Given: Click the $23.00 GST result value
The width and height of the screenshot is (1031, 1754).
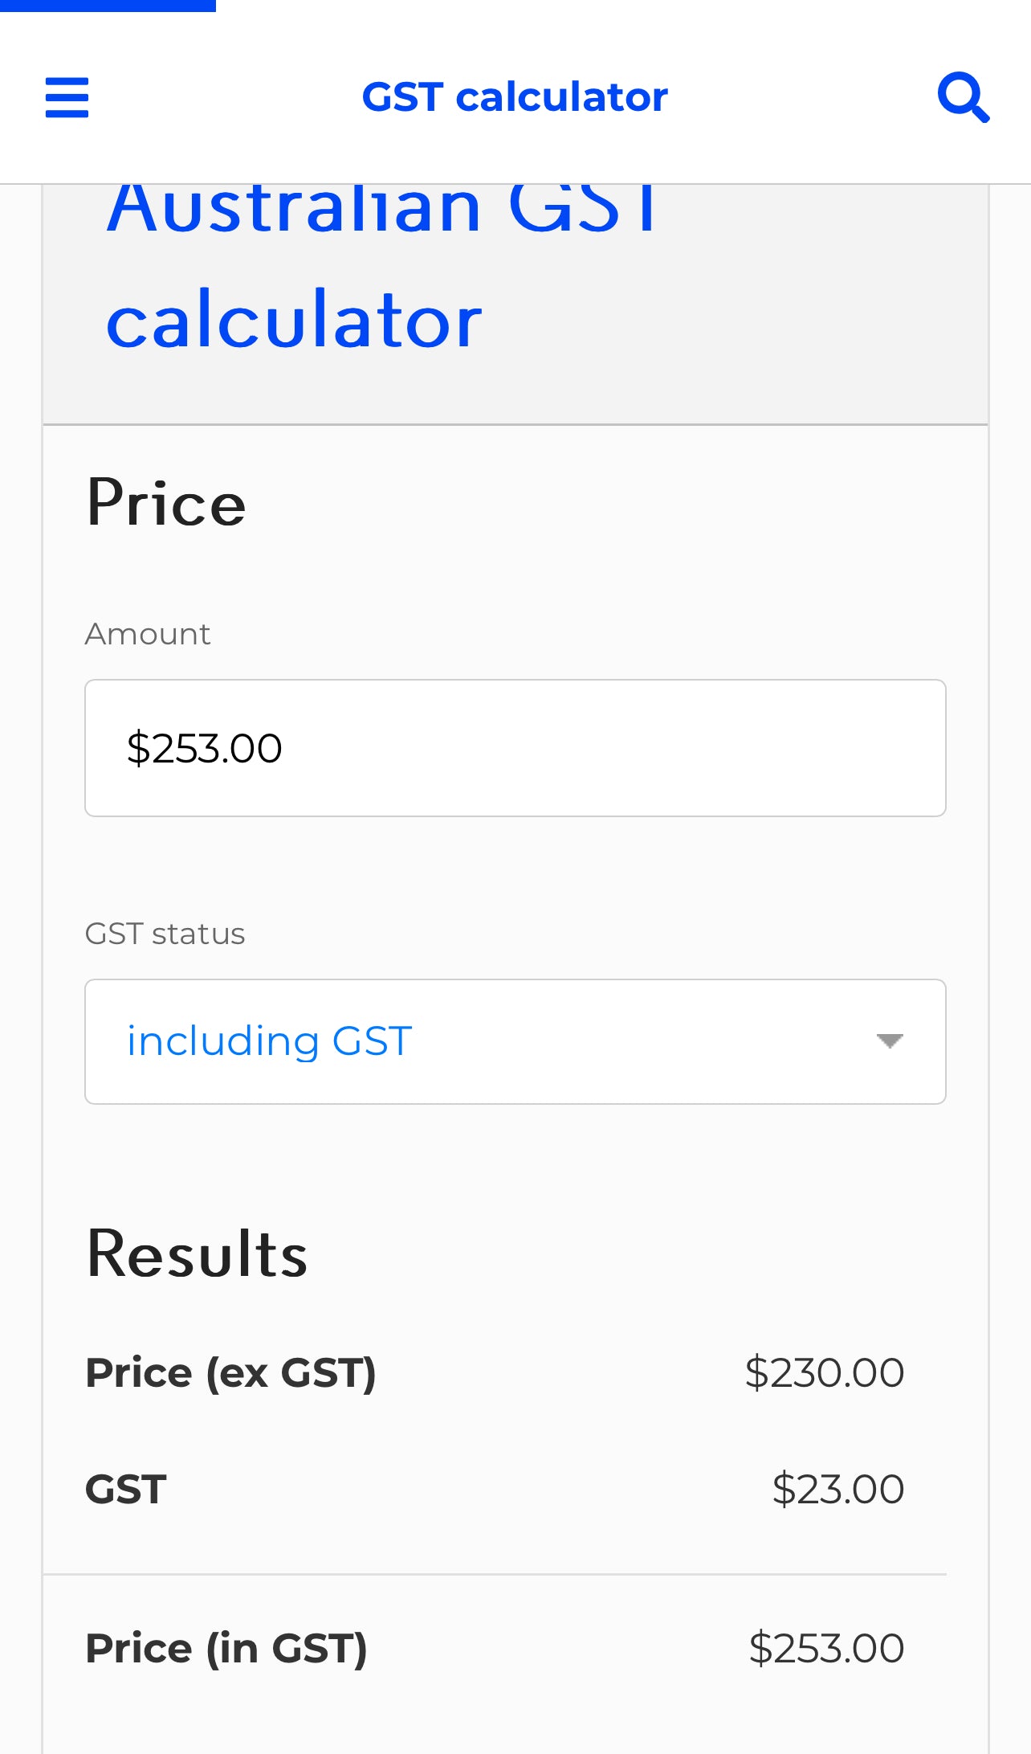Looking at the screenshot, I should pyautogui.click(x=838, y=1489).
